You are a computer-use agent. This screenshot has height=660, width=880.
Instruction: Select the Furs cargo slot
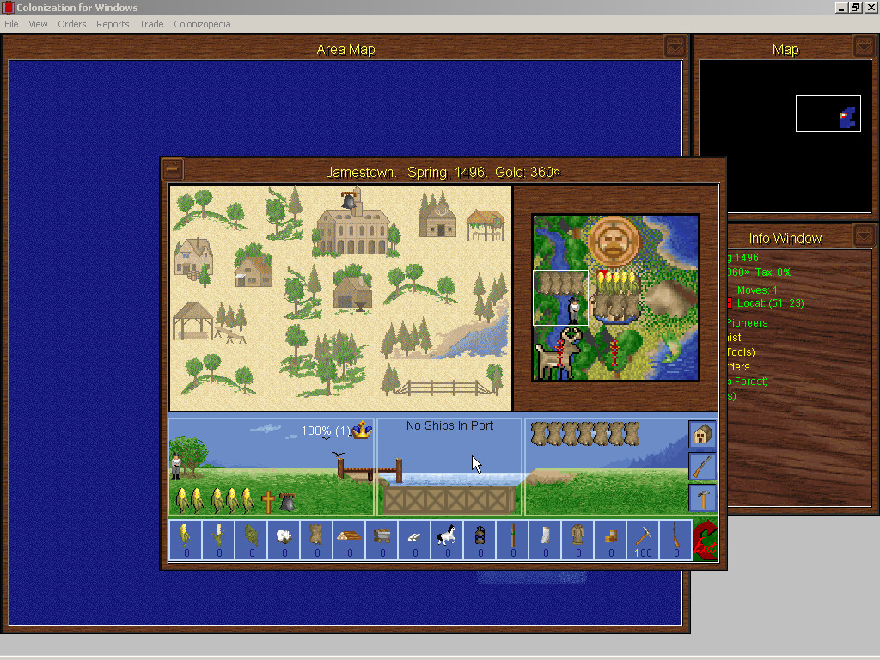click(x=316, y=541)
